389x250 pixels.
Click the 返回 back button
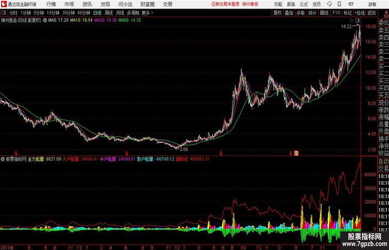click(x=372, y=13)
